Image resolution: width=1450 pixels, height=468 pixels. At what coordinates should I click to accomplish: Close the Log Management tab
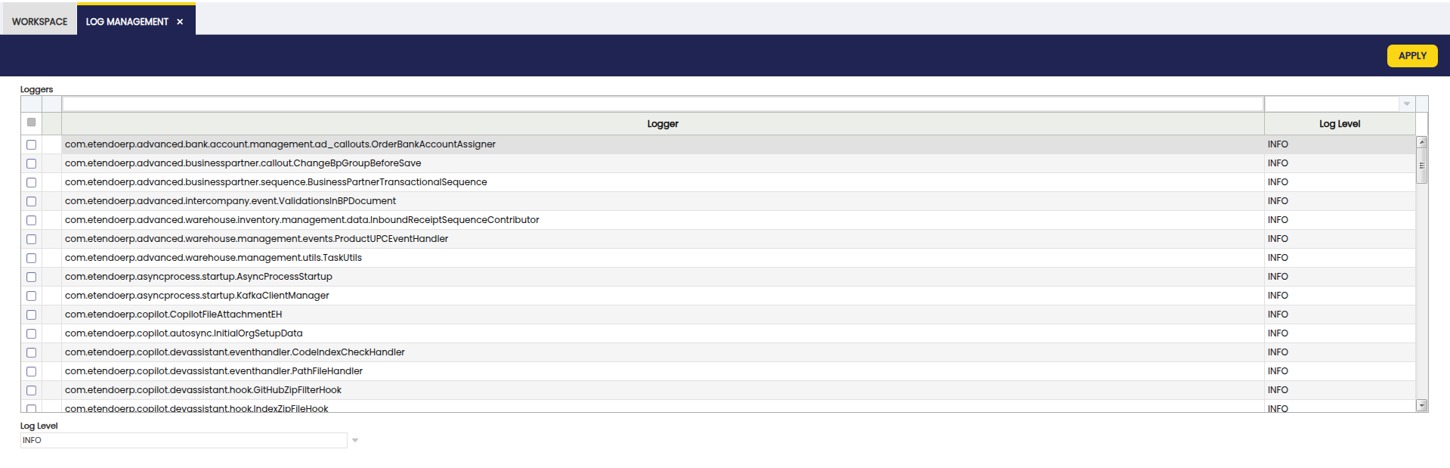pos(180,22)
